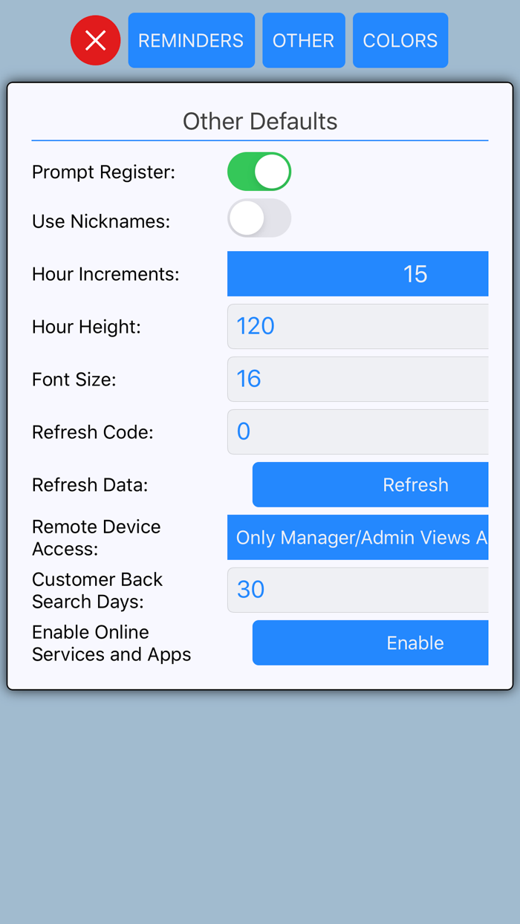Image resolution: width=520 pixels, height=924 pixels.
Task: Open the Remote Device Access dropdown
Action: 357,537
